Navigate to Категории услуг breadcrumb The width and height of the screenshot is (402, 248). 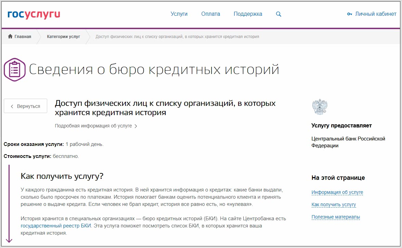coord(63,37)
